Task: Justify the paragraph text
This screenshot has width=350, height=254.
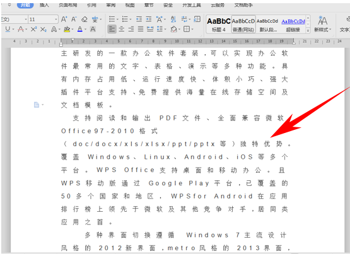Action: click(141, 29)
